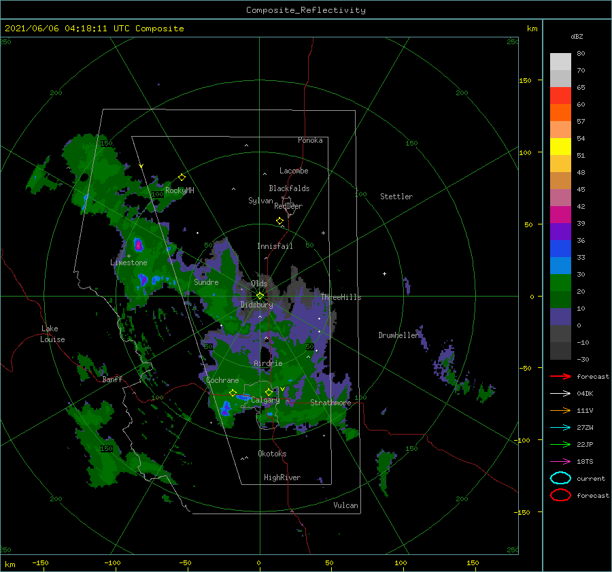
Task: Click the Lake Louise label
Action: point(52,334)
